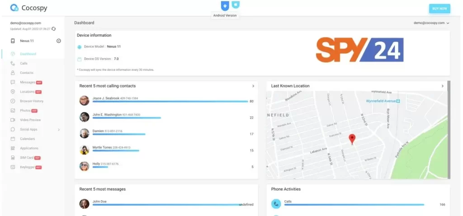This screenshot has height=216, width=463.
Task: Open the Keylogger menu item
Action: (x=28, y=167)
